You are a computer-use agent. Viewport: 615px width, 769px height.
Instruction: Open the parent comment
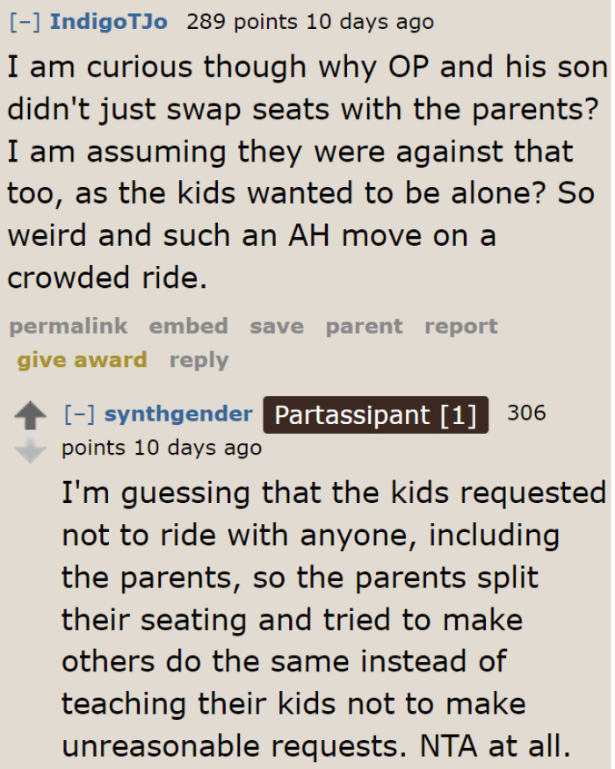[363, 326]
